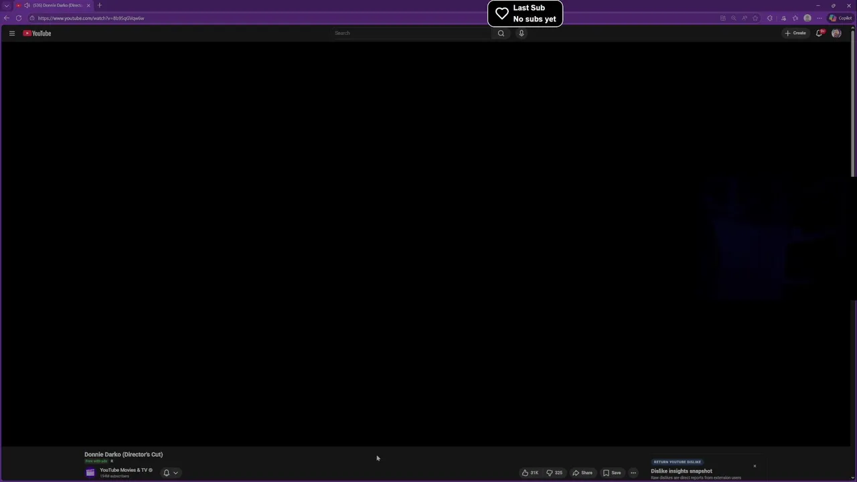Start voice search with microphone icon

click(522, 33)
